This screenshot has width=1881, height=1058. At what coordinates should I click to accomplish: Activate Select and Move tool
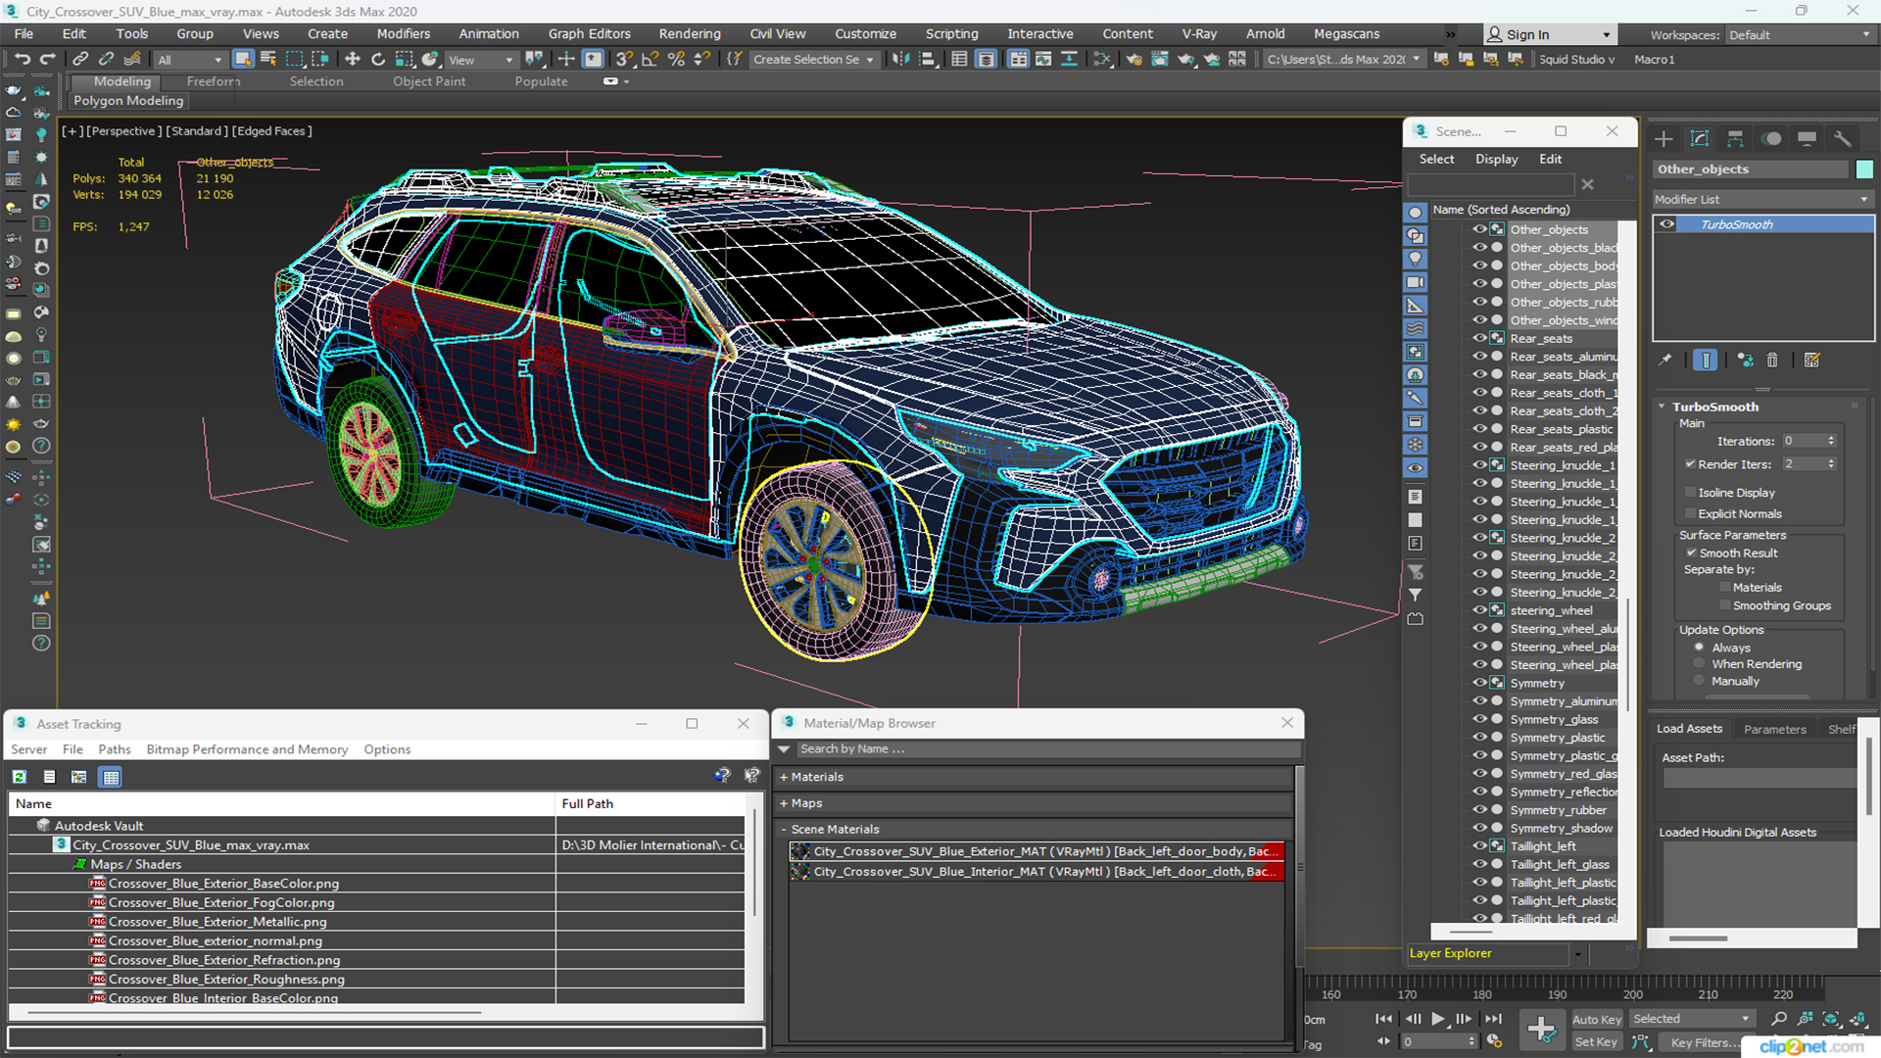pyautogui.click(x=352, y=60)
